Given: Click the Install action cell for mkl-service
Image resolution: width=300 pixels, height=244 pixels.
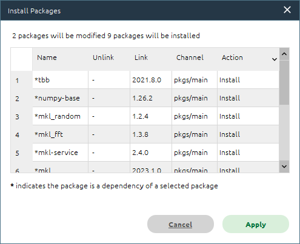Looking at the screenshot, I should click(x=248, y=153).
